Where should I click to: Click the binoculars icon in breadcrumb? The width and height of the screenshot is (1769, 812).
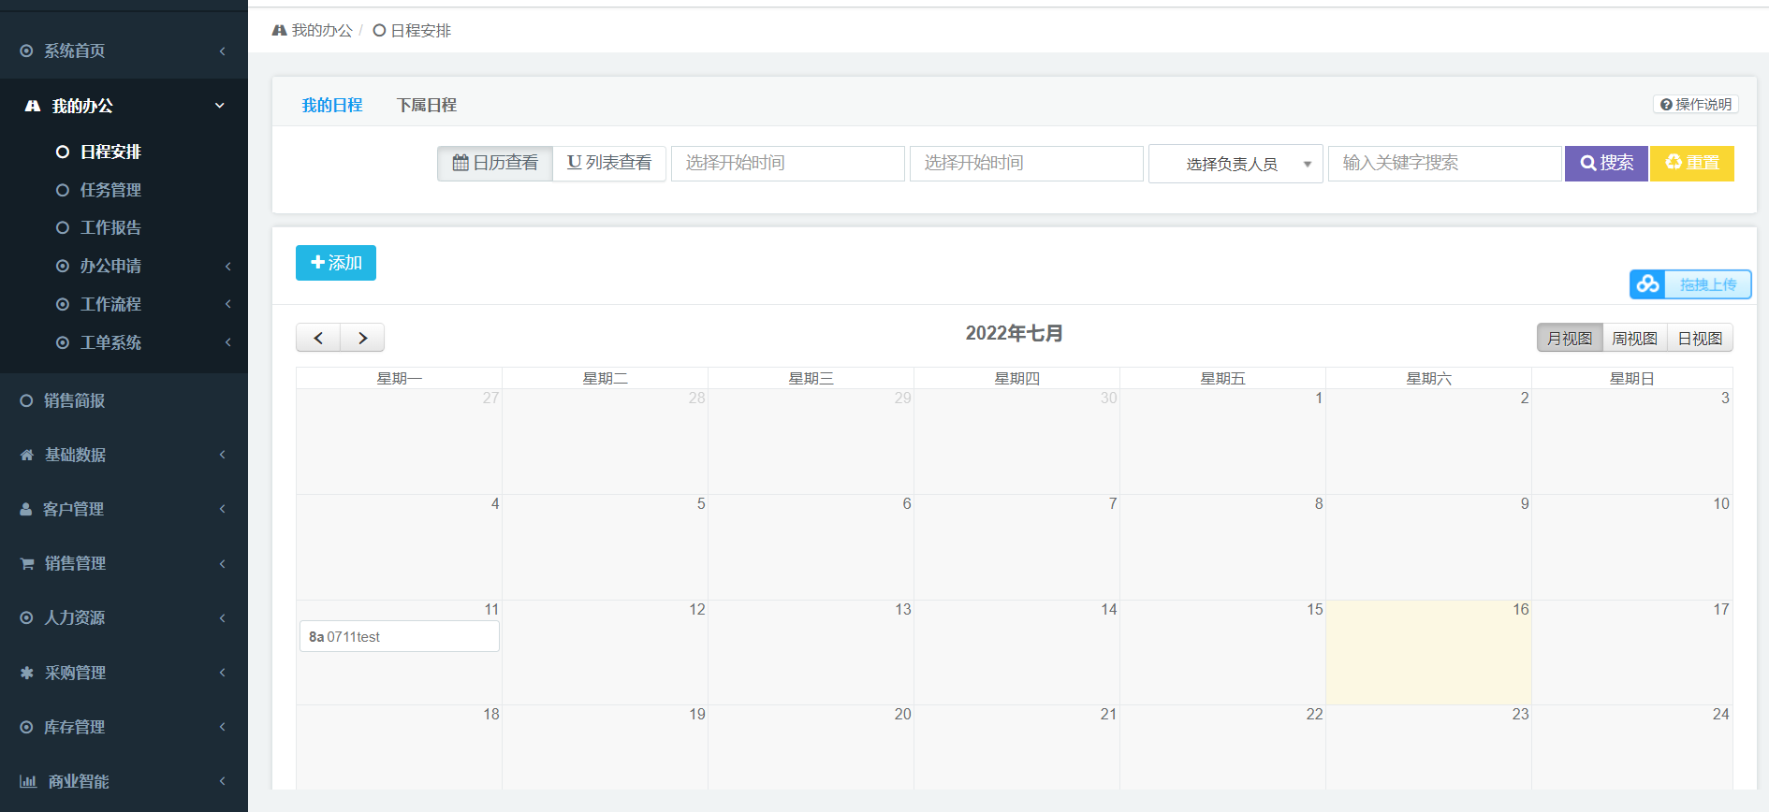click(x=279, y=31)
